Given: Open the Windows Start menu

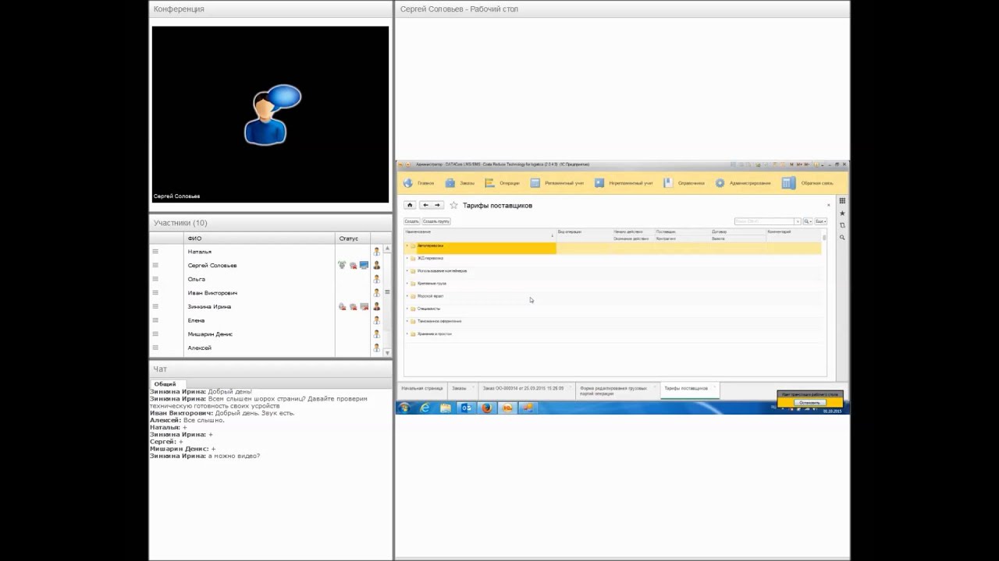Looking at the screenshot, I should pyautogui.click(x=404, y=408).
